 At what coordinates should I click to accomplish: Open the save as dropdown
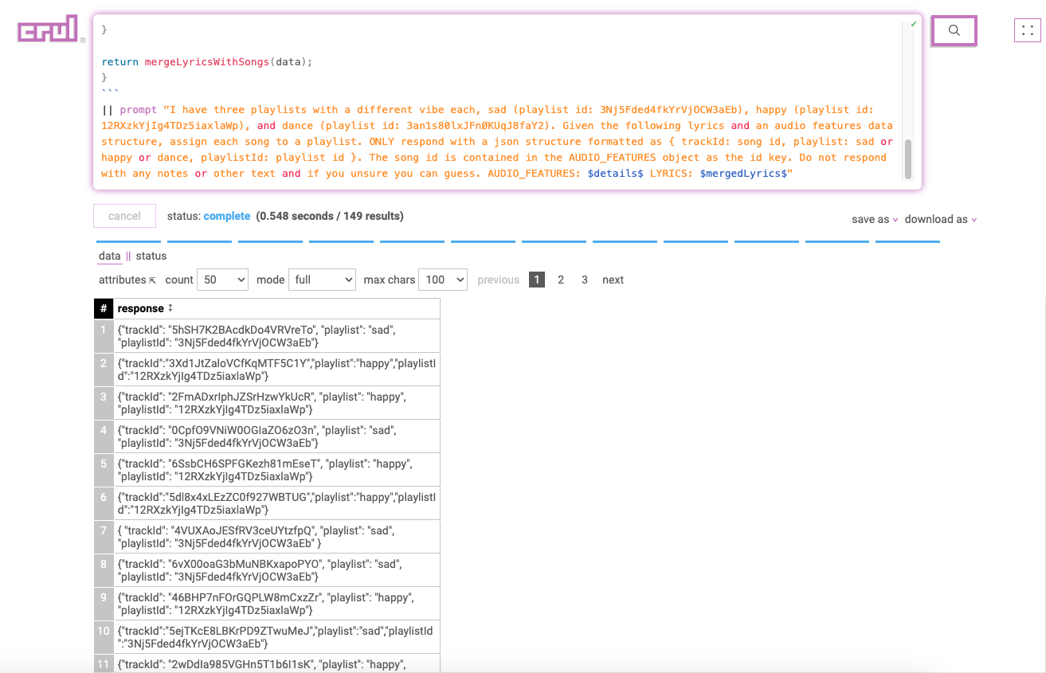(875, 219)
